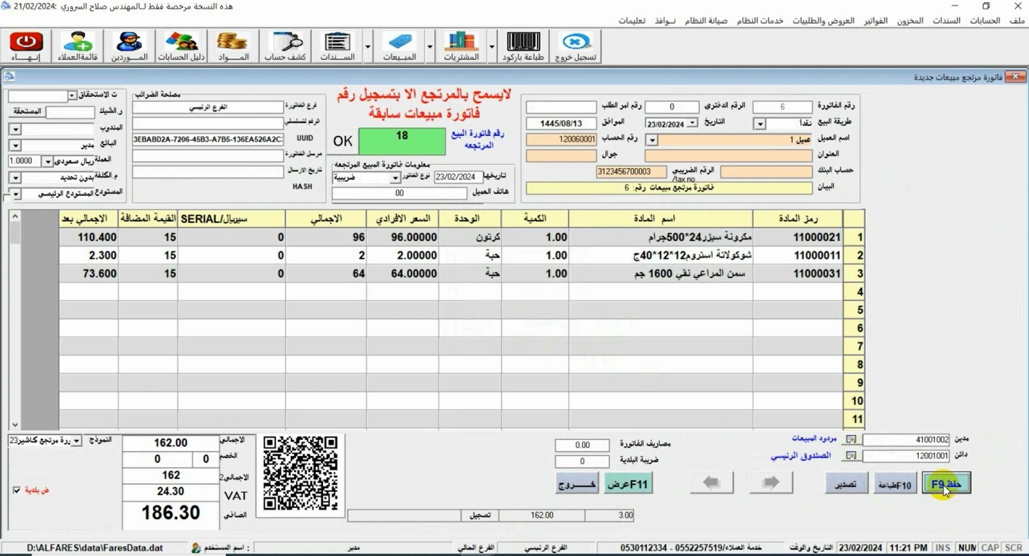Open the تعليمات (Help) menu

631,20
